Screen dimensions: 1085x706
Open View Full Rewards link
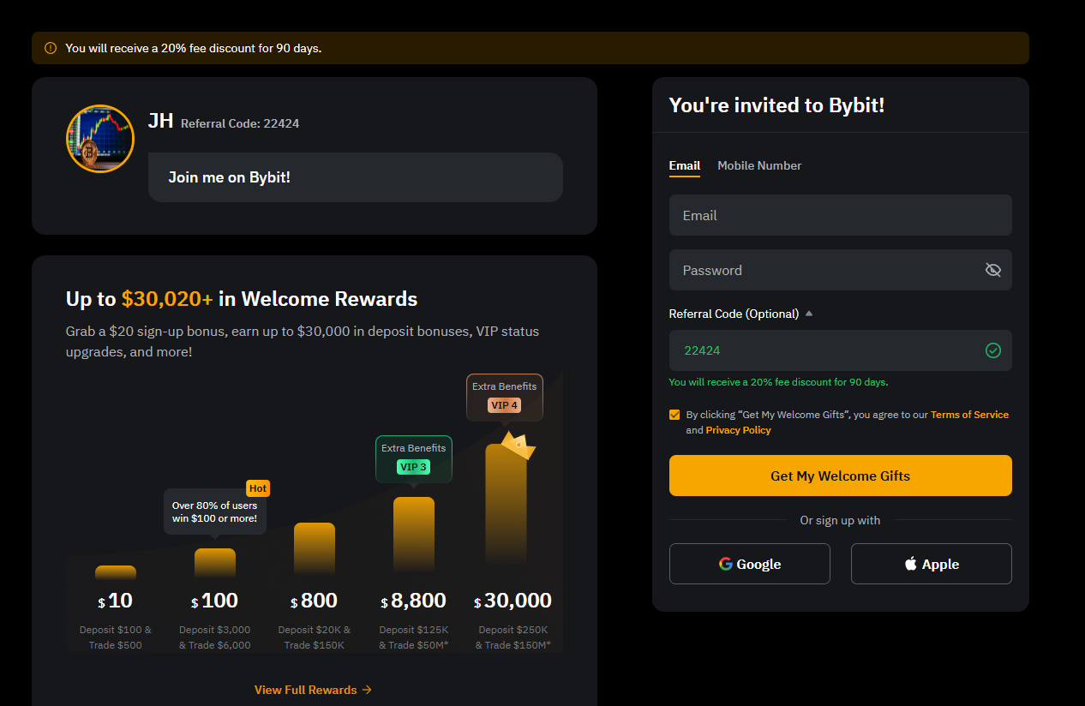click(x=314, y=690)
